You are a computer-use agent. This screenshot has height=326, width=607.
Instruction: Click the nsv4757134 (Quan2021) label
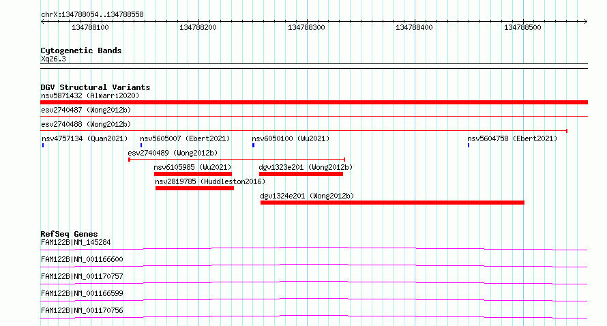pos(85,138)
